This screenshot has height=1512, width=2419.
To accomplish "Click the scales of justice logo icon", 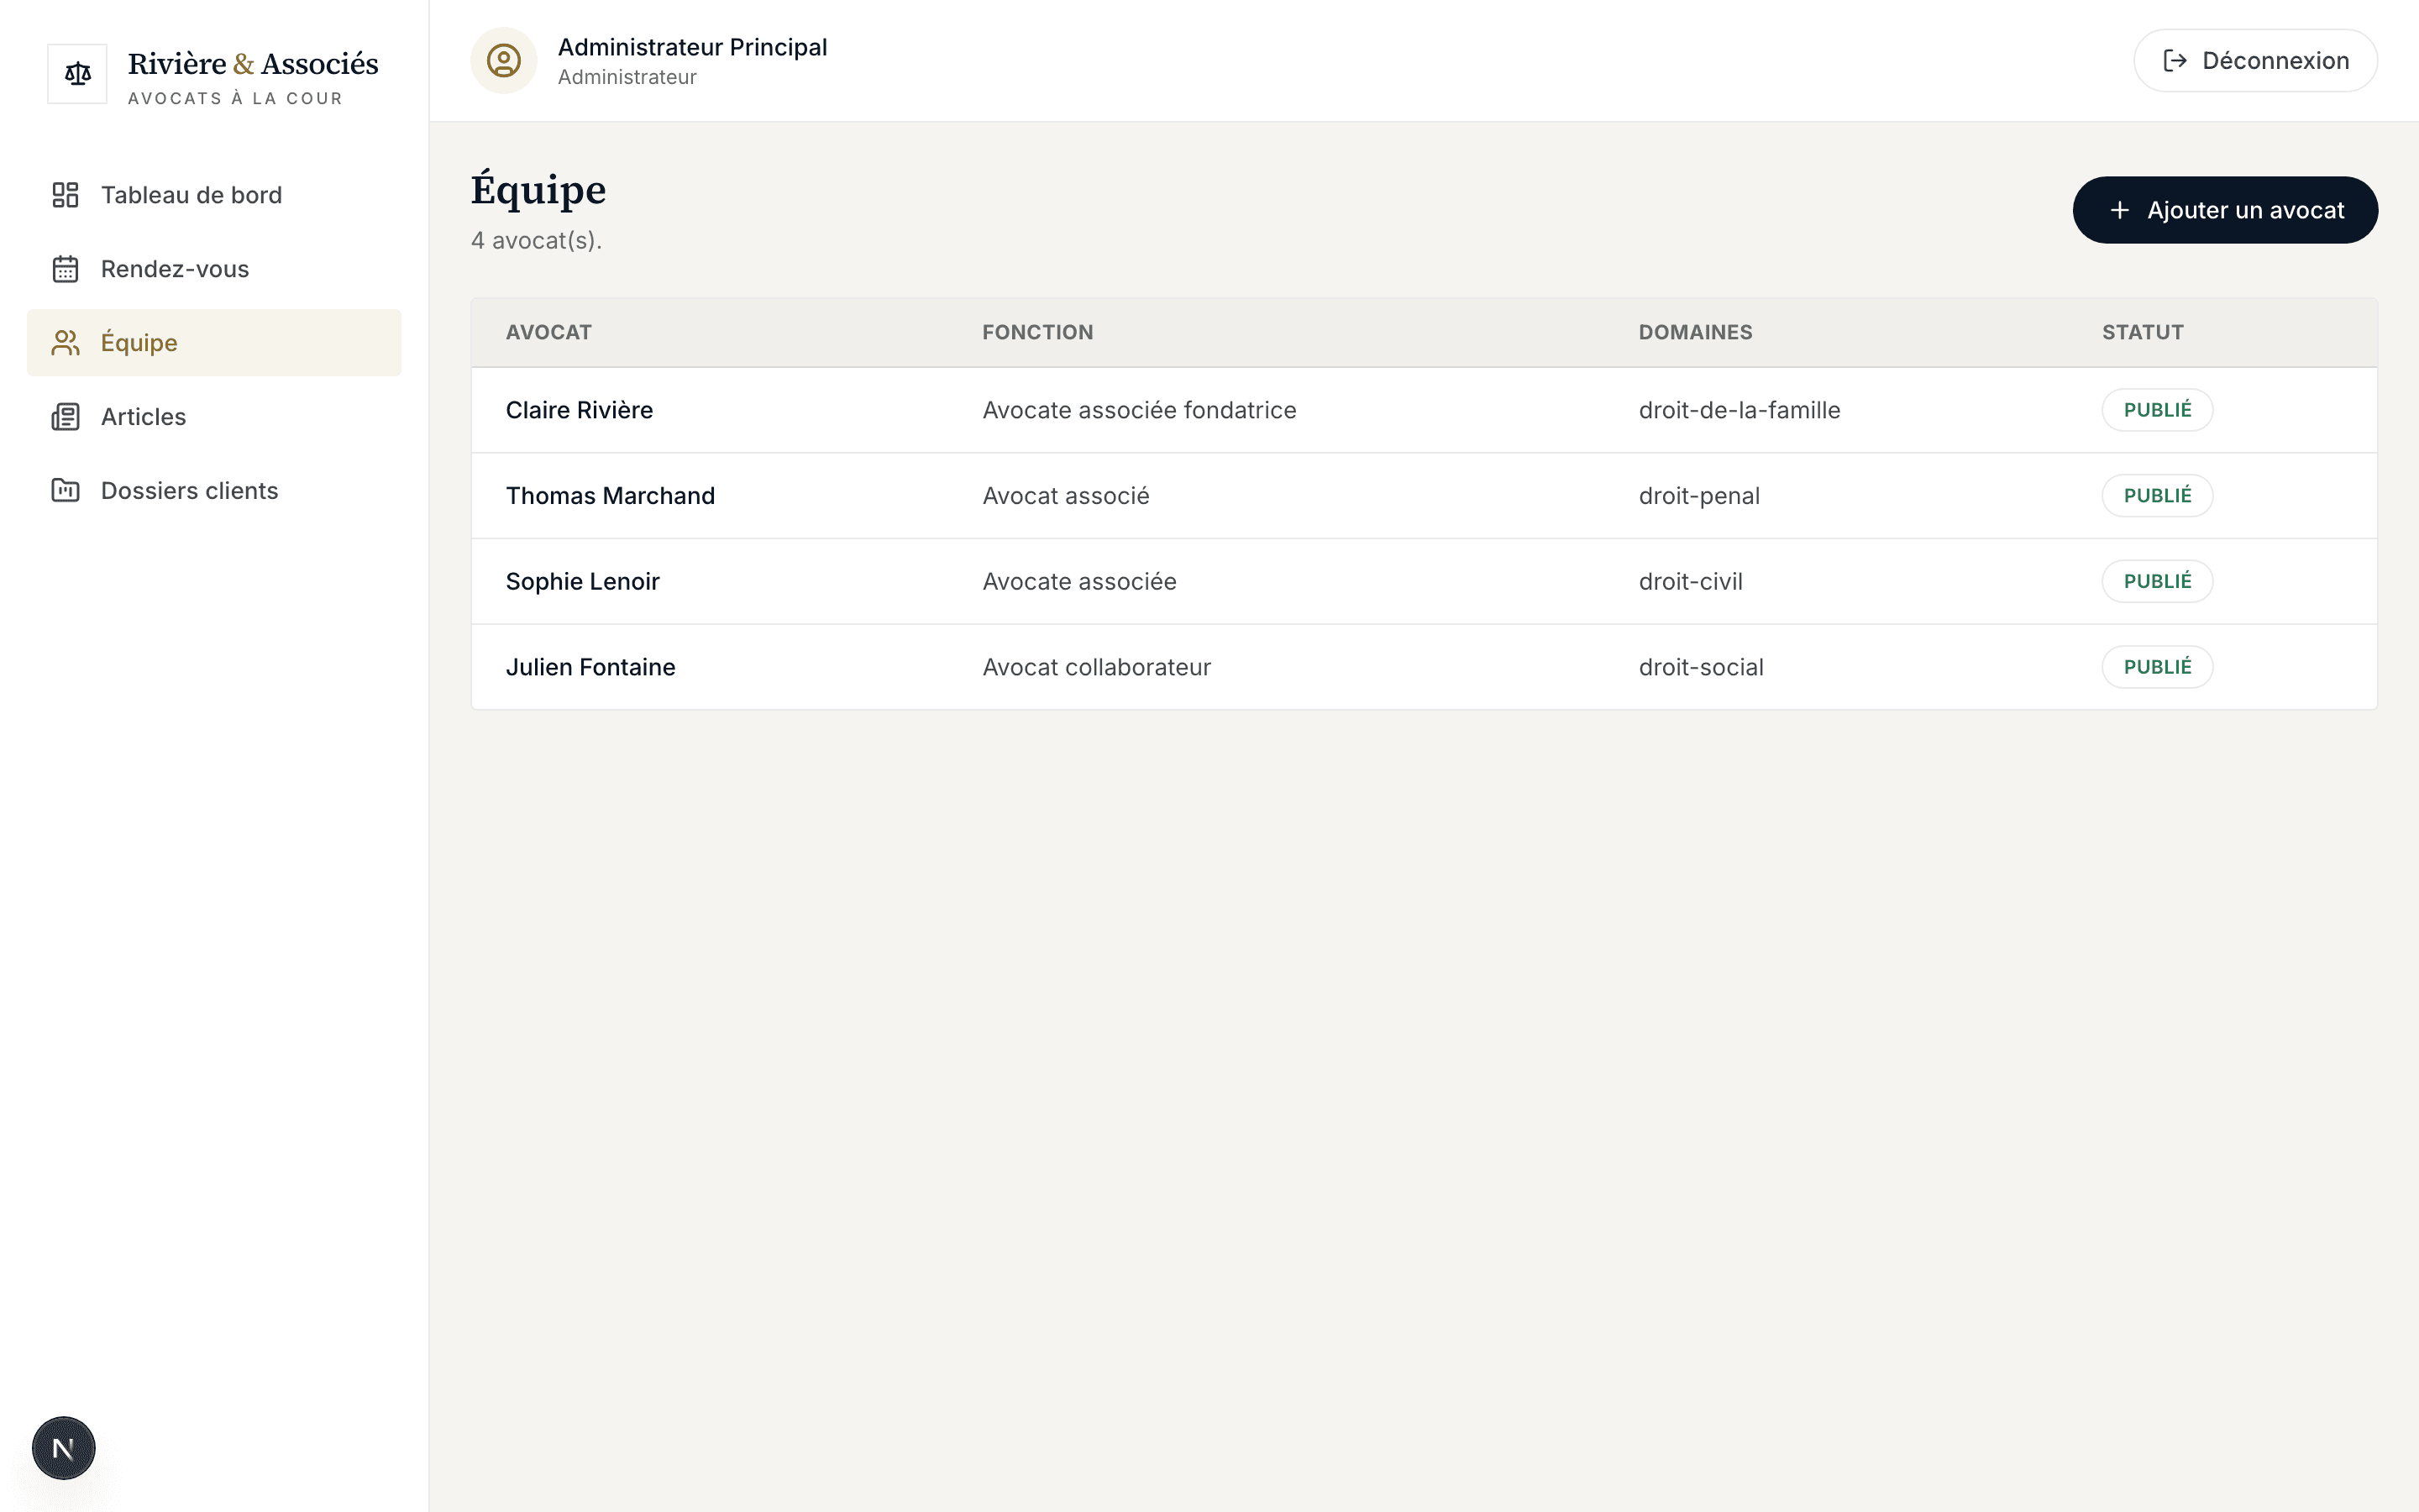I will tap(77, 74).
